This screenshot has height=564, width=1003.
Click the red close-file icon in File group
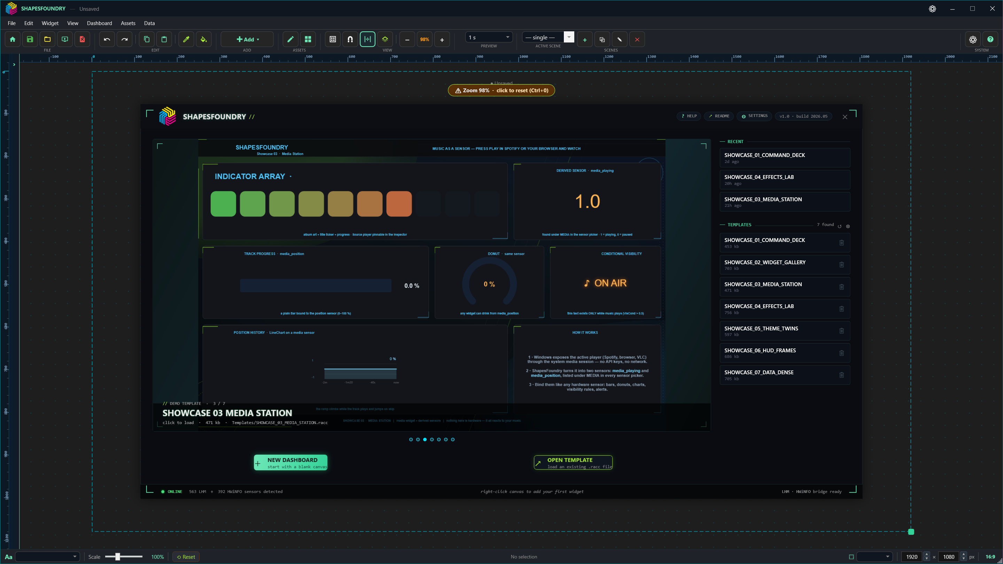click(x=82, y=39)
